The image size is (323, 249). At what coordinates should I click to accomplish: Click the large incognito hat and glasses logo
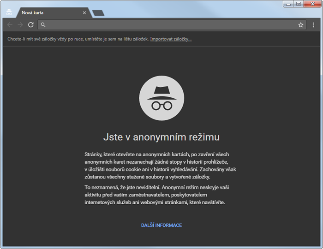point(161,98)
